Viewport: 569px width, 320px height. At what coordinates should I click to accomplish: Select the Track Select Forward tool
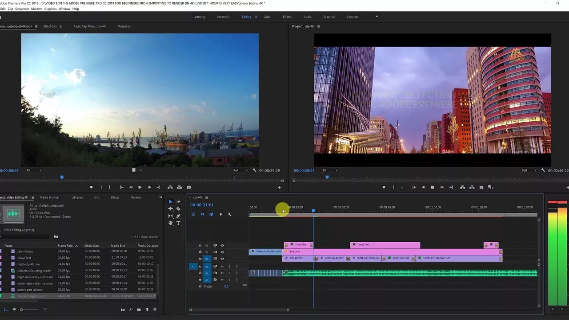pos(178,202)
